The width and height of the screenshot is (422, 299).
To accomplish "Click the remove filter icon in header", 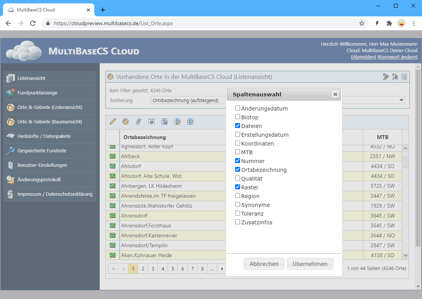I will pyautogui.click(x=395, y=77).
